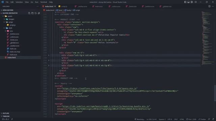Image resolution: width=216 pixels, height=121 pixels.
Task: Open File menu
Action: pos(7,2)
